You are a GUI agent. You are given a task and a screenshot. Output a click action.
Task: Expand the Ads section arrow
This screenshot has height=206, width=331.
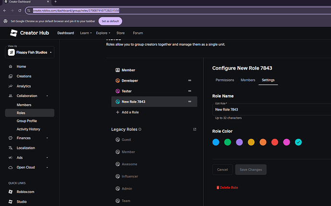(47, 158)
